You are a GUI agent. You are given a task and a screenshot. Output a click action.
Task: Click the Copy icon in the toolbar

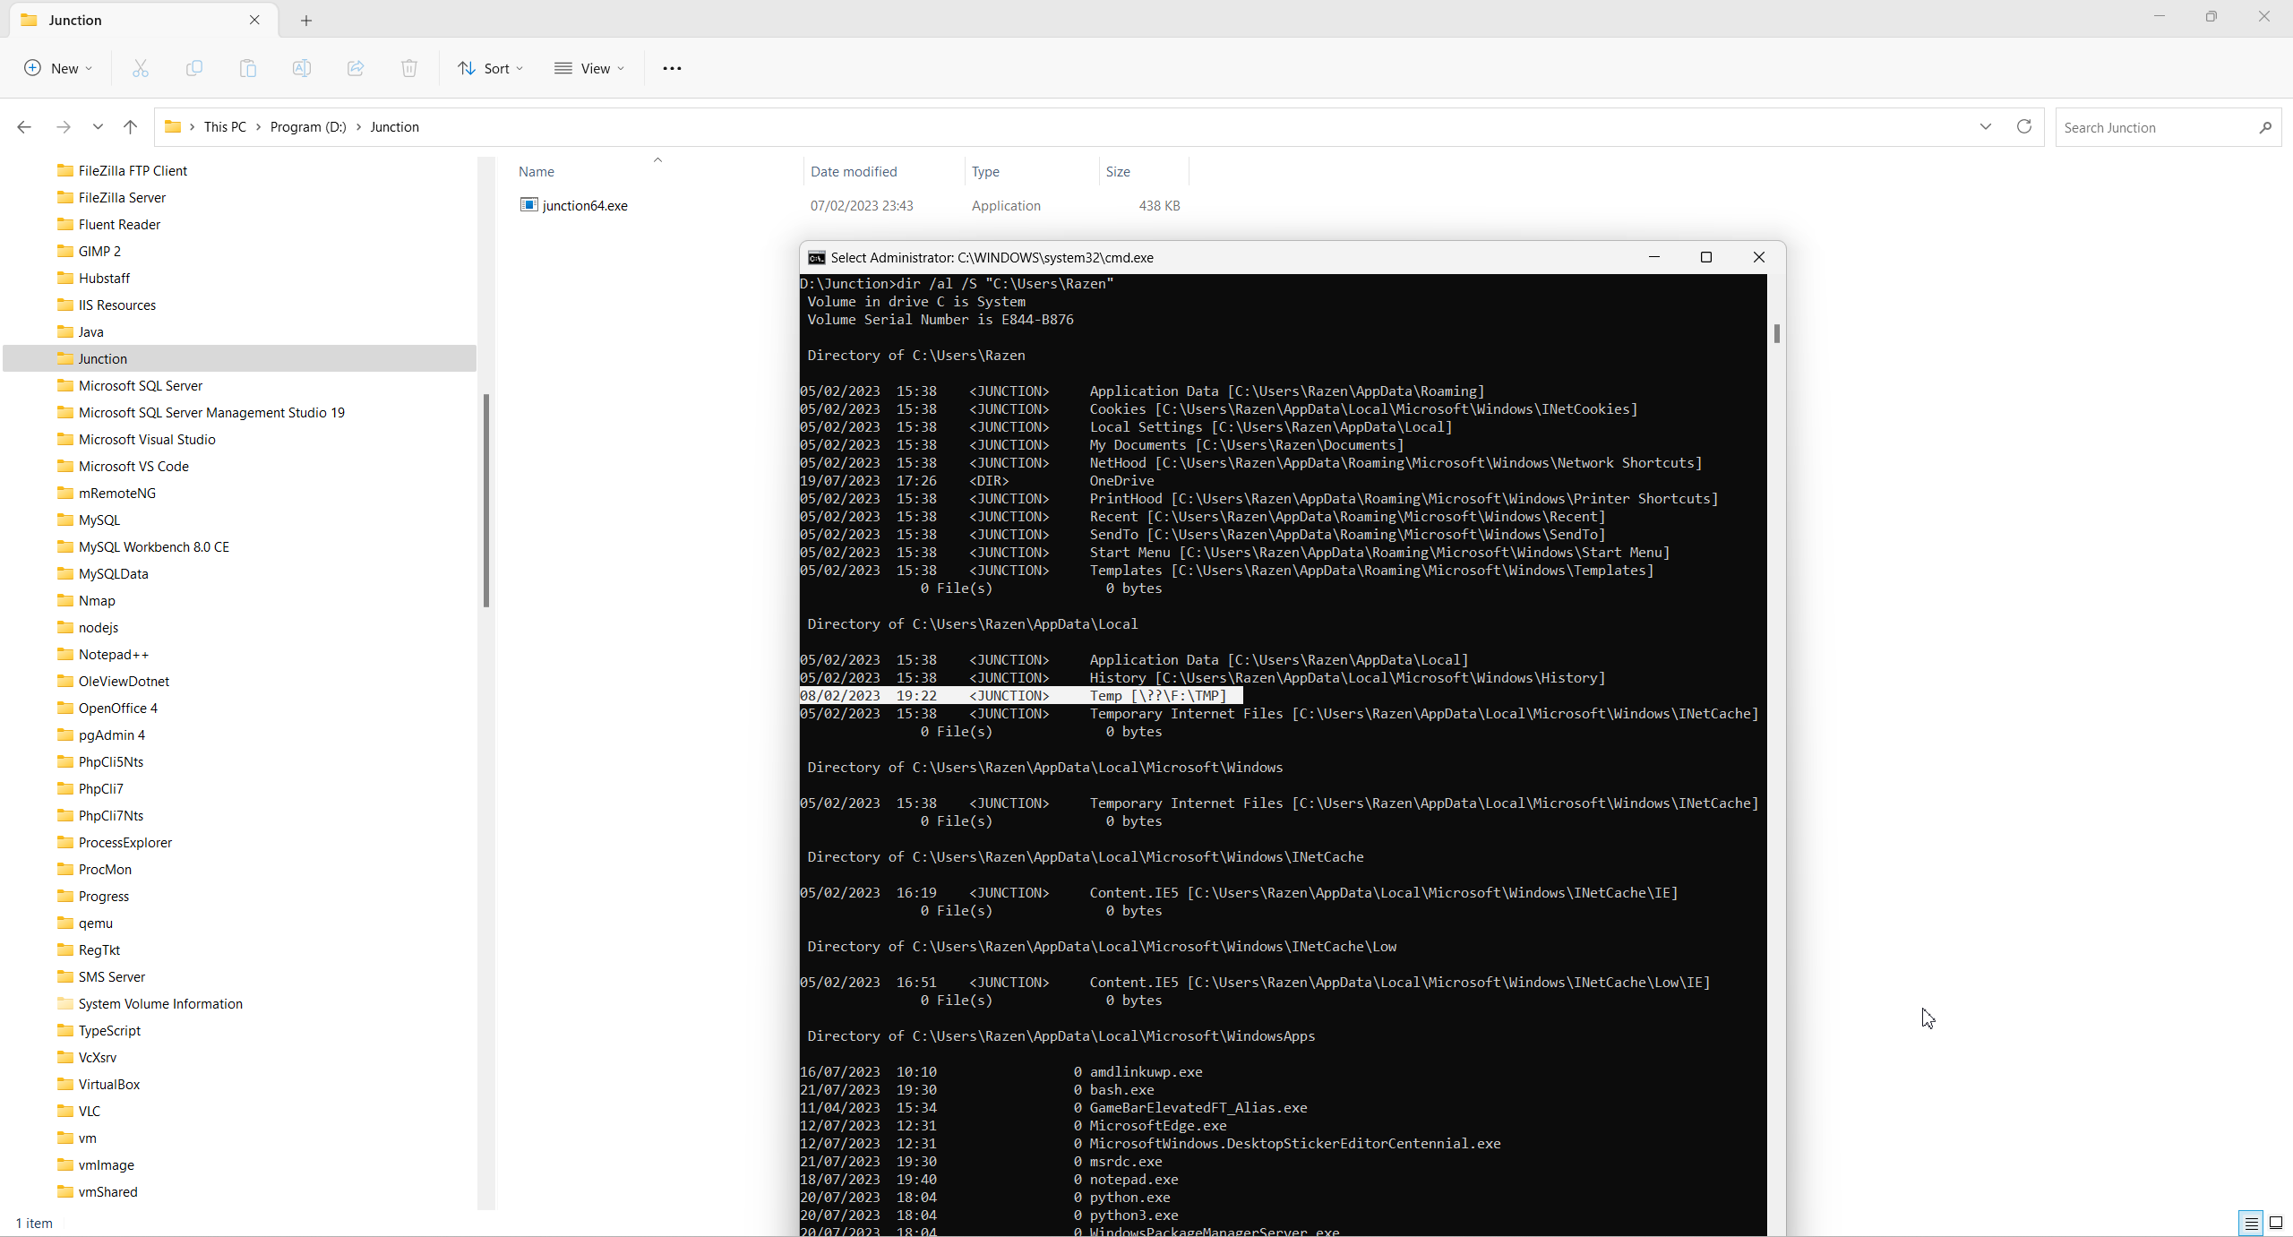[x=193, y=67]
